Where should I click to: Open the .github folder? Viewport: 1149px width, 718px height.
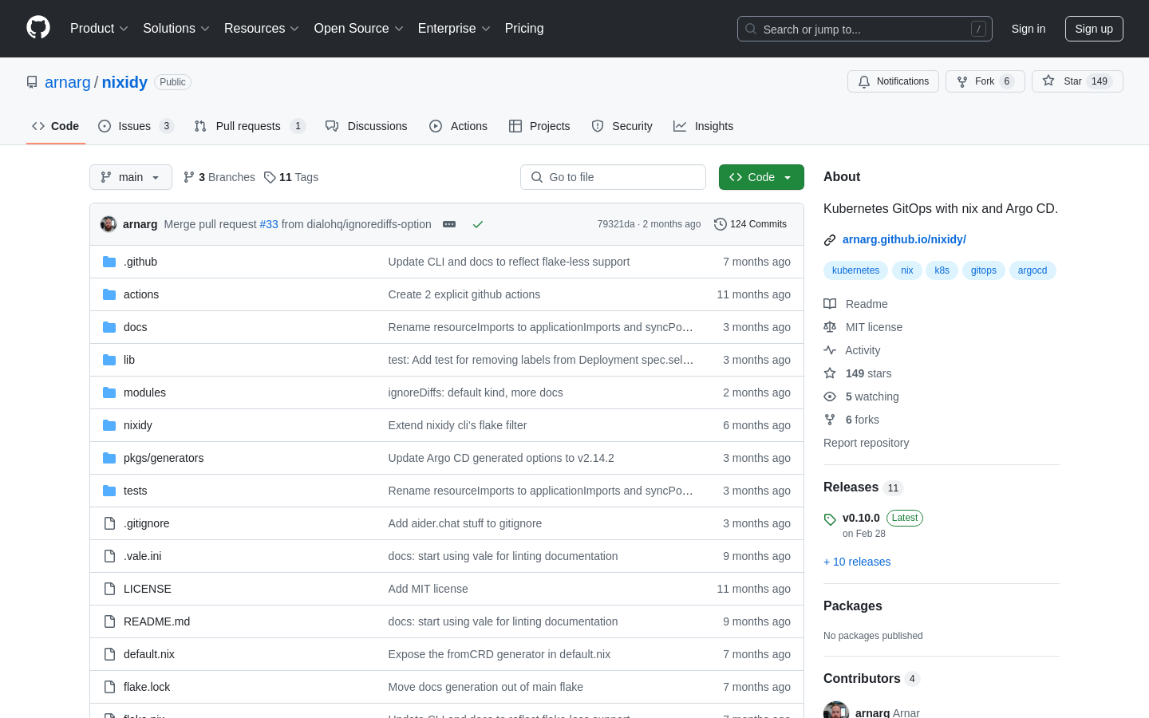(140, 262)
